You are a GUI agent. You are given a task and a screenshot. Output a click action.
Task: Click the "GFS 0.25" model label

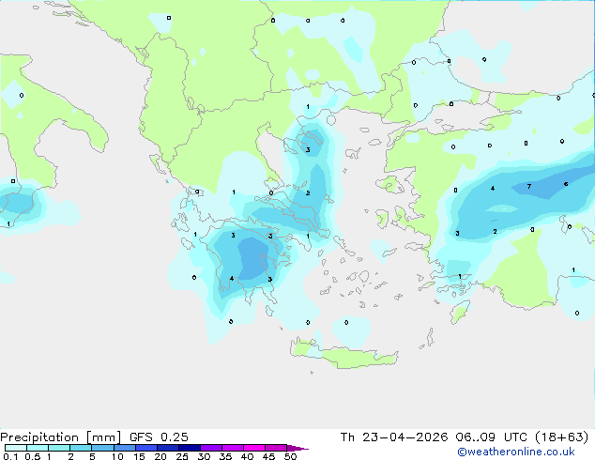[159, 437]
